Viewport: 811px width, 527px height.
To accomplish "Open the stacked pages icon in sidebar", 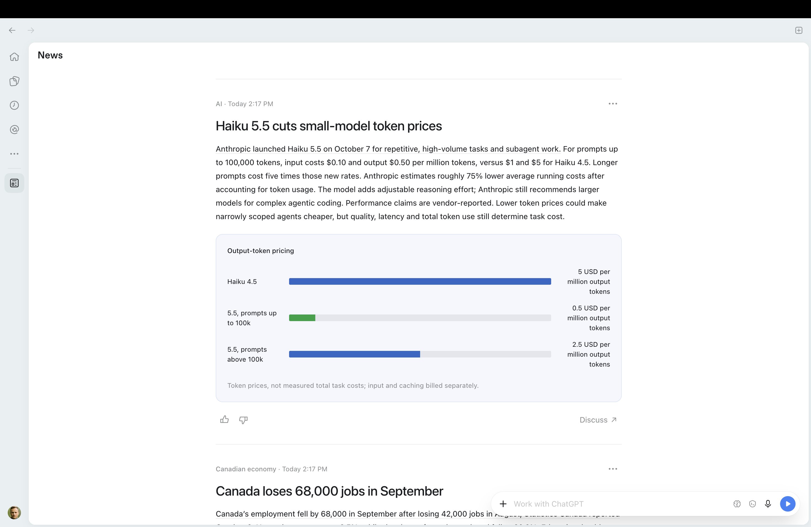I will [14, 81].
